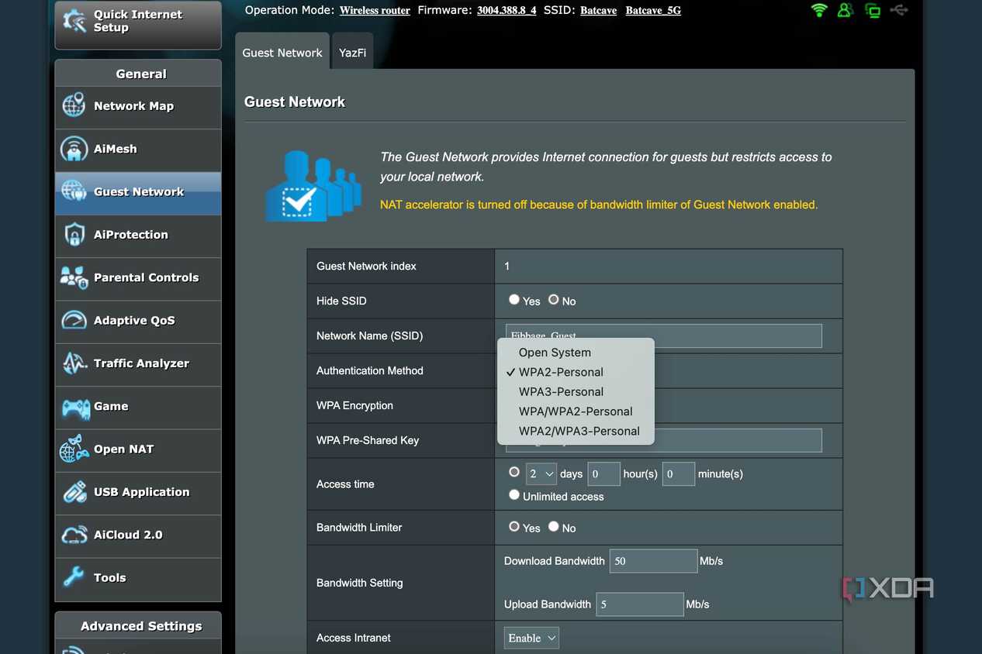
Task: Click the Network Name SSID input field
Action: (663, 336)
